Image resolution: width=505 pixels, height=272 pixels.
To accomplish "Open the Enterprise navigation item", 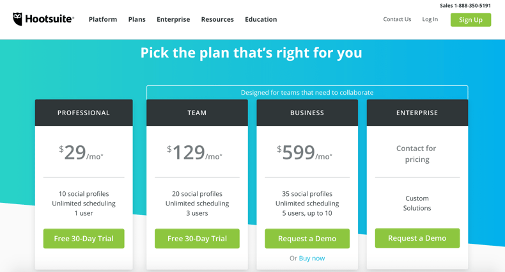I will pos(173,19).
